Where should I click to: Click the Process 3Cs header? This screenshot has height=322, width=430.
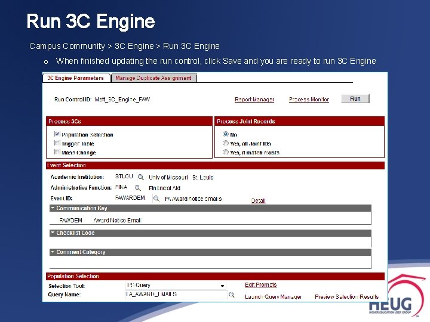point(129,121)
